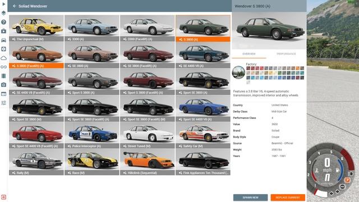Viewport: 359px width, 202px height.
Task: Switch to the Performance tab
Action: [x=286, y=54]
